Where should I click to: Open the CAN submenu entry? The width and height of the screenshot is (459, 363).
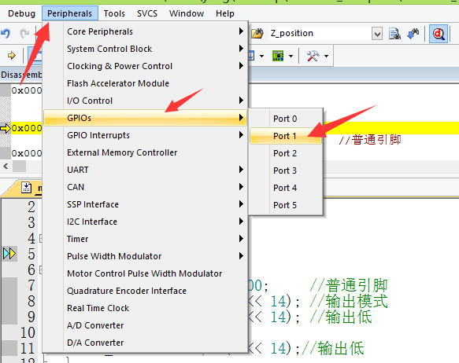coord(145,187)
